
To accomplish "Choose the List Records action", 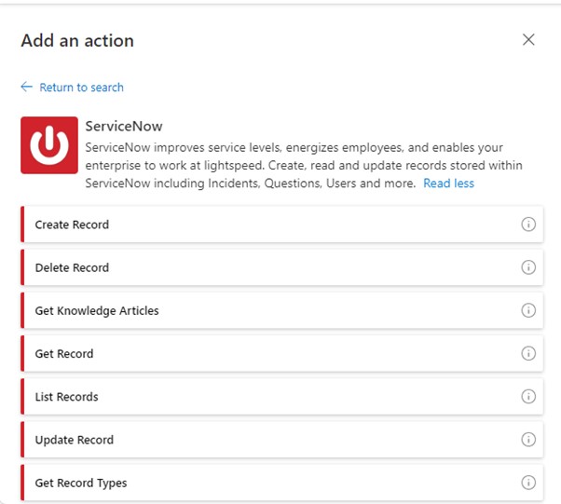I will click(66, 397).
